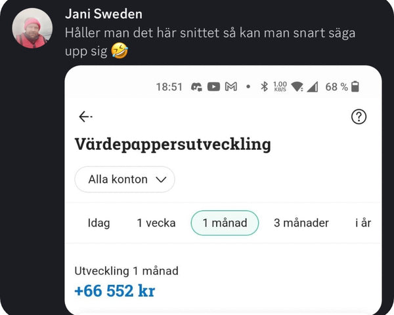Click the rolling laughing emoji
This screenshot has height=315, width=394.
(x=120, y=50)
